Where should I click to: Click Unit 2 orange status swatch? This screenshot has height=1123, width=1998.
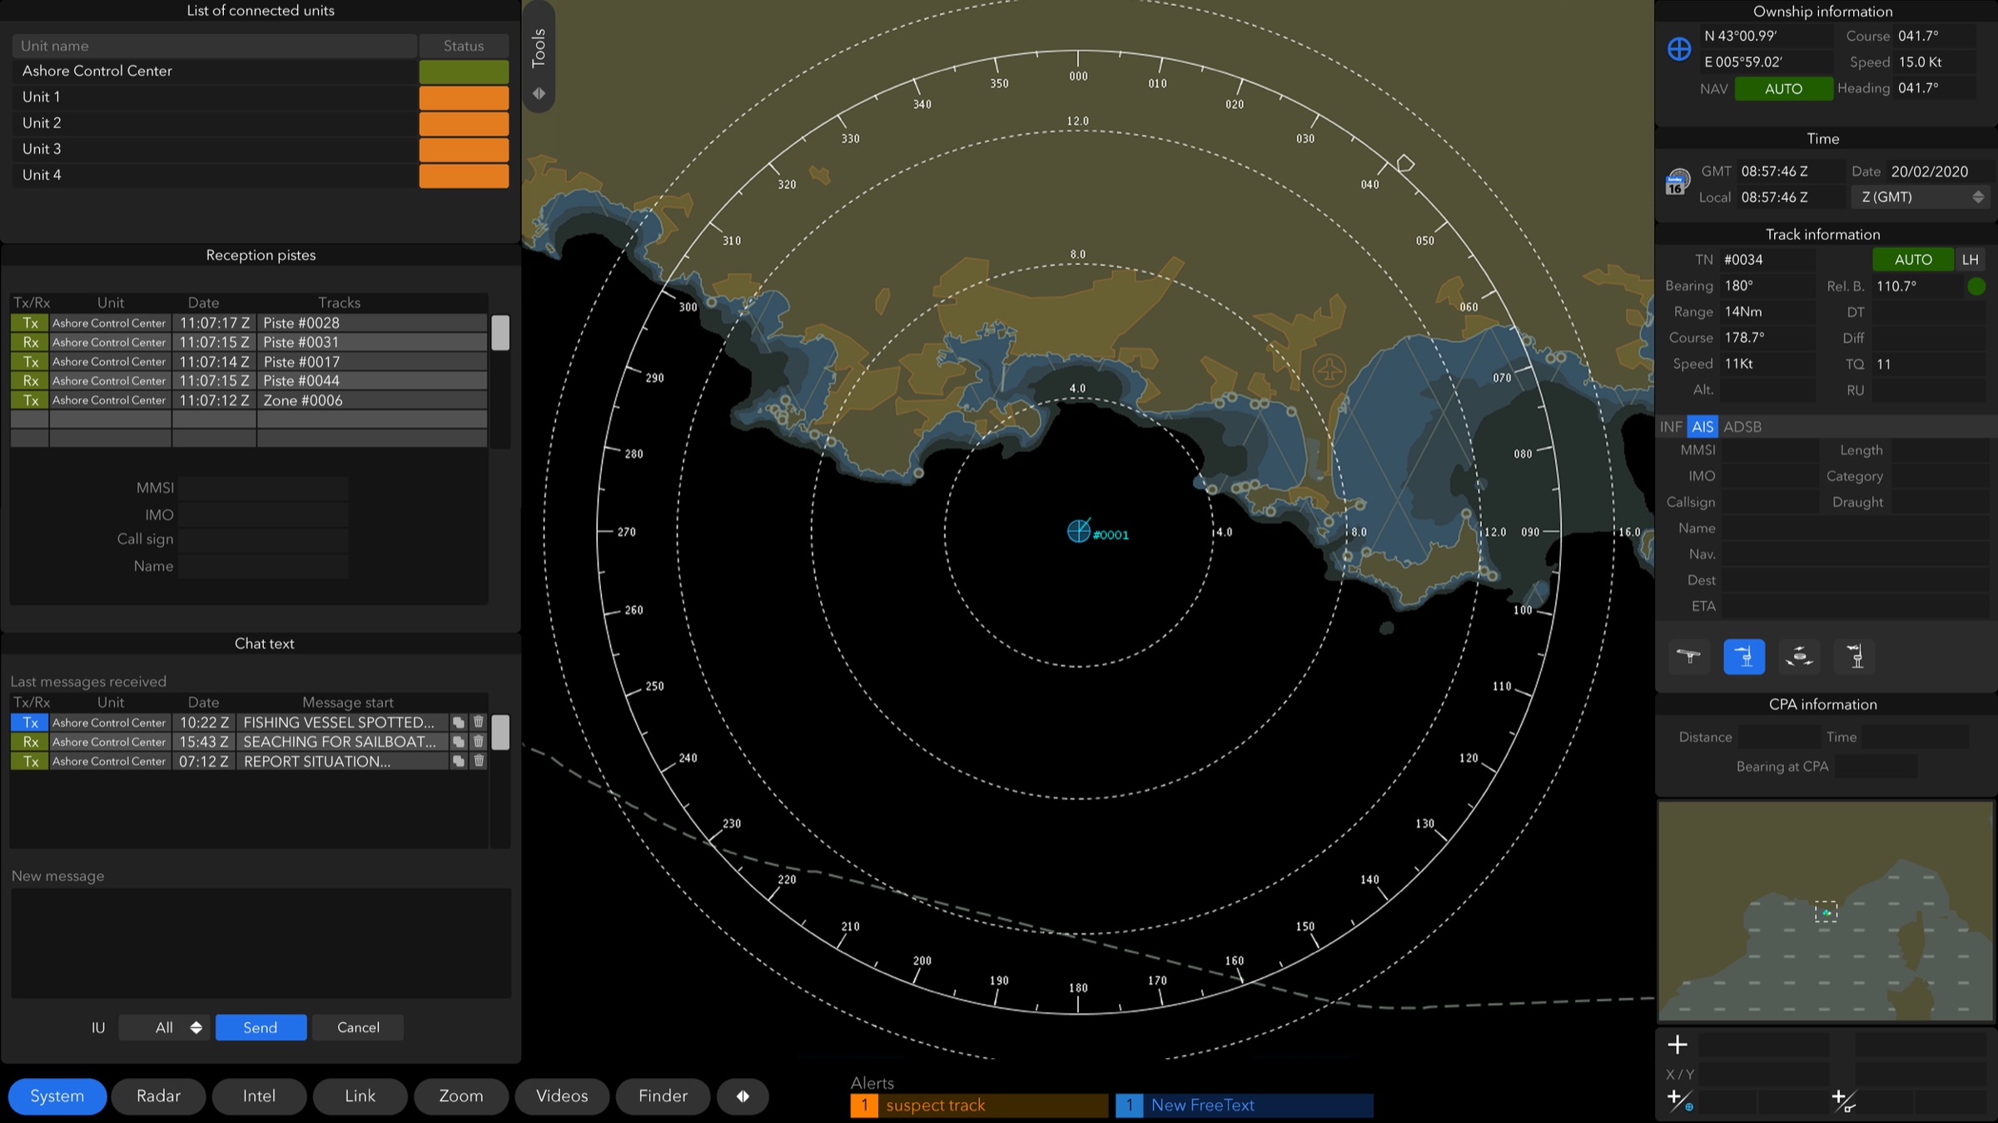tap(464, 123)
